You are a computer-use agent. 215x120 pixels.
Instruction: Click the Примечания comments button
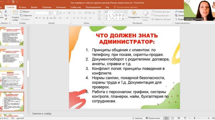[153, 118]
